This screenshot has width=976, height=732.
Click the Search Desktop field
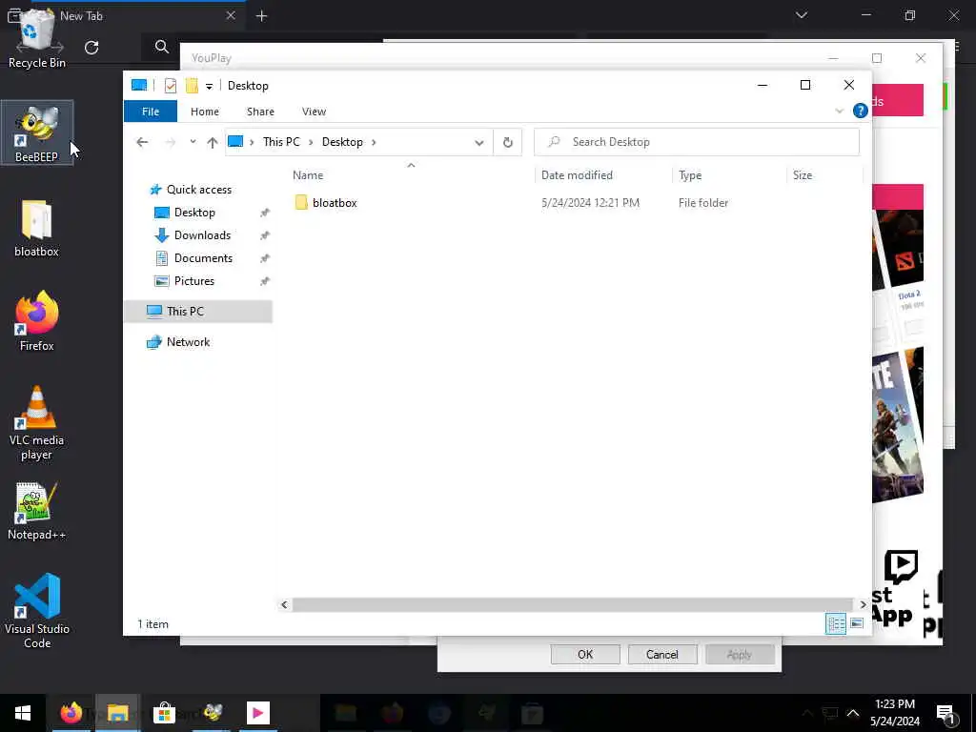pyautogui.click(x=697, y=142)
